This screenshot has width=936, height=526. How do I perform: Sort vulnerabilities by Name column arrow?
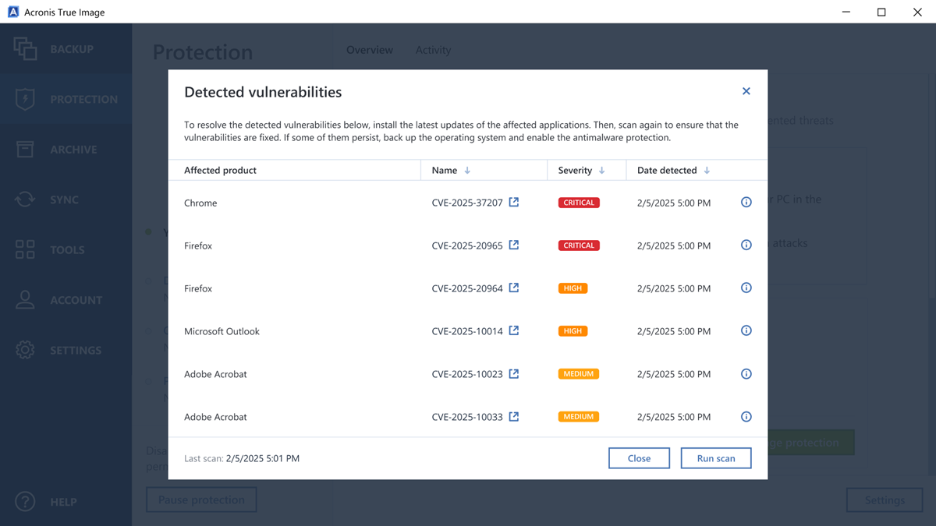click(467, 171)
